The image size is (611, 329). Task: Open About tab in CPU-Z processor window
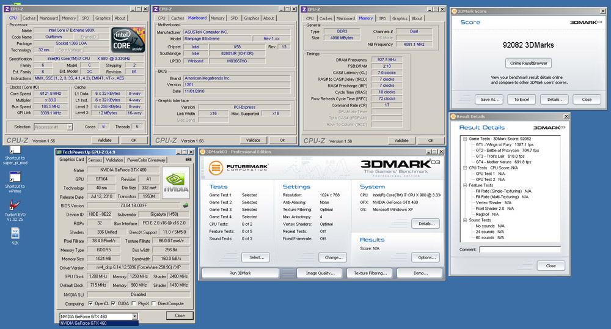coord(120,18)
